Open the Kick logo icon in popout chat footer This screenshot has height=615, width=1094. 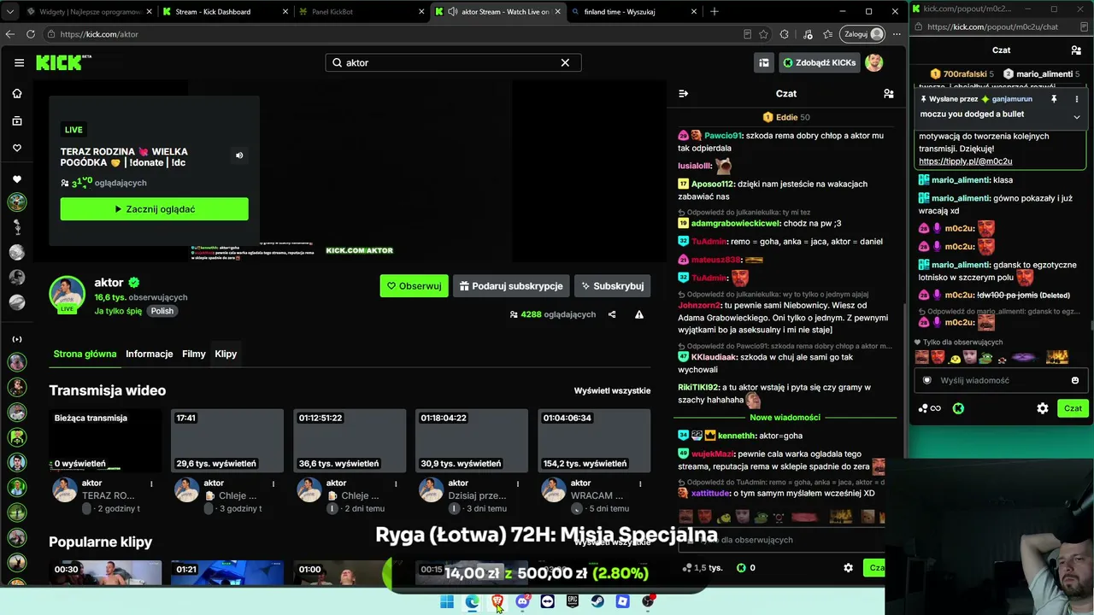pyautogui.click(x=958, y=408)
